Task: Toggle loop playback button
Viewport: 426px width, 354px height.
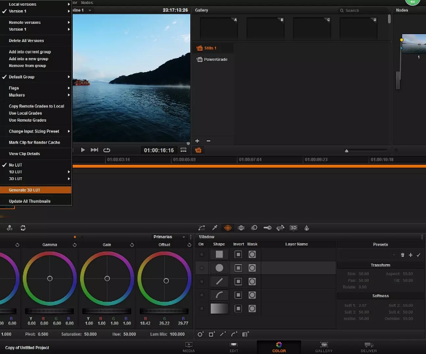Action: pyautogui.click(x=107, y=150)
